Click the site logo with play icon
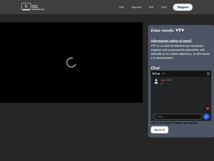 (33, 7)
